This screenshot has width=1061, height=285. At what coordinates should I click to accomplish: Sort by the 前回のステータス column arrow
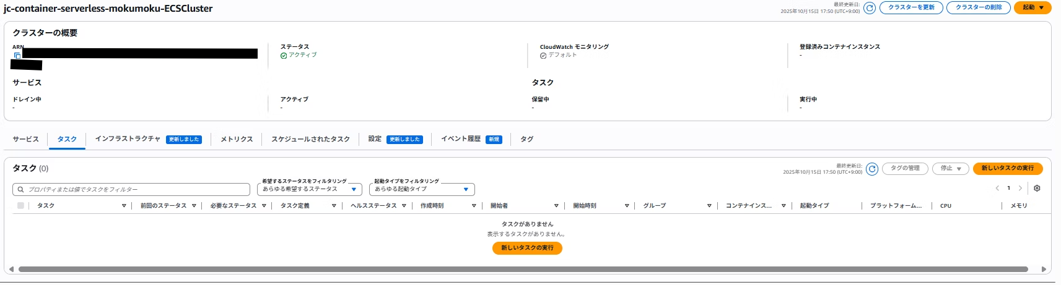[194, 206]
